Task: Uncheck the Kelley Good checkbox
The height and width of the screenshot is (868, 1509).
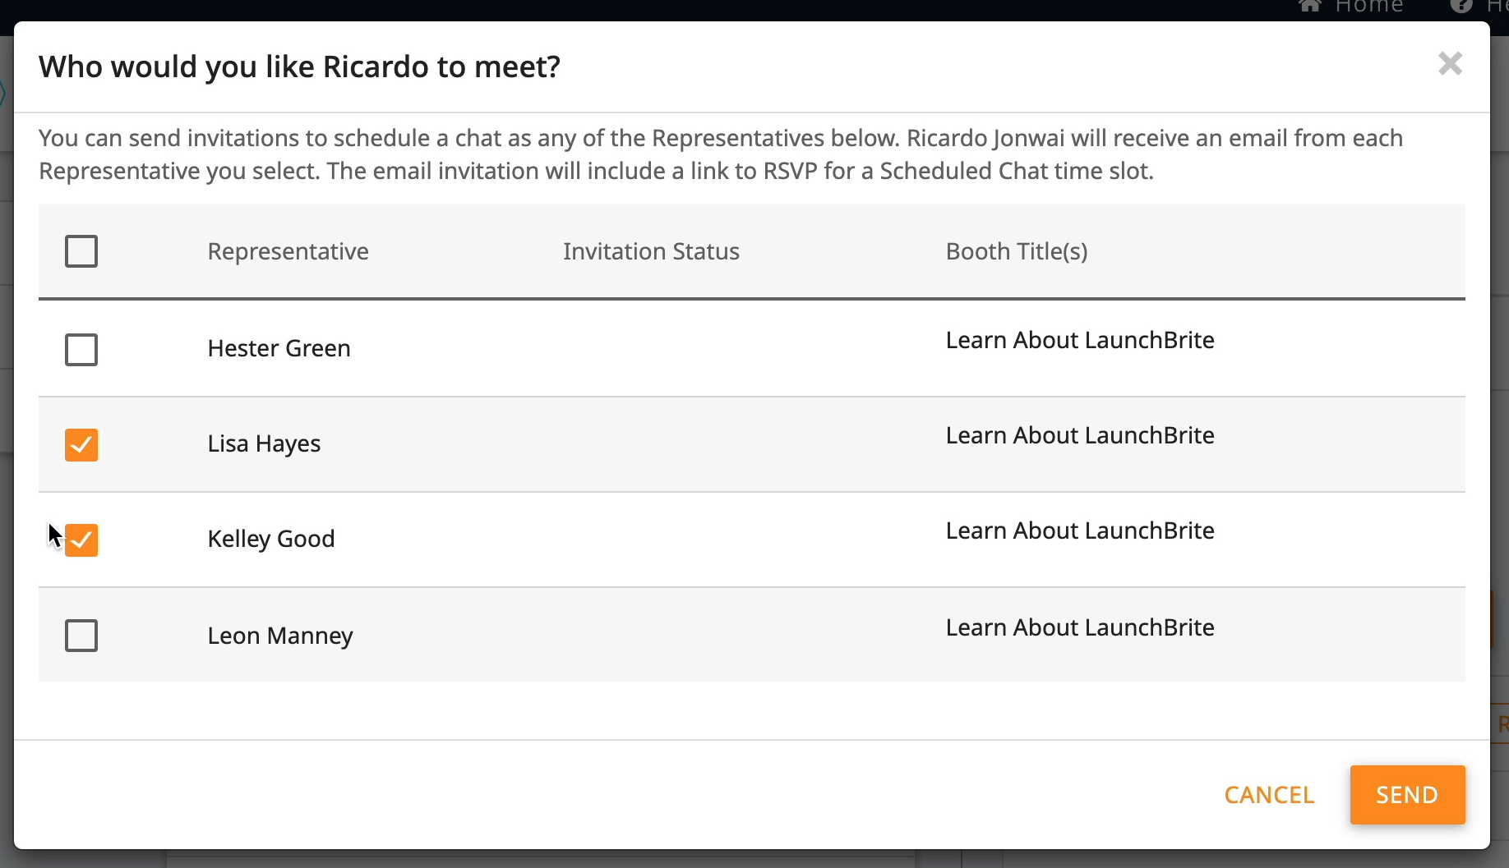Action: pos(81,540)
